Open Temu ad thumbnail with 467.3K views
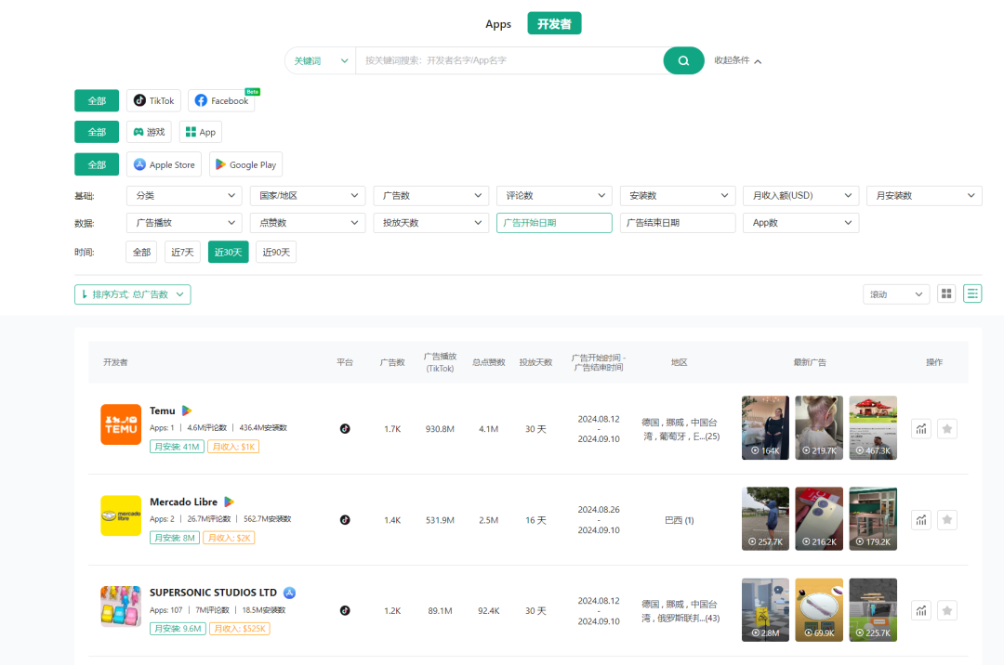 click(x=873, y=428)
